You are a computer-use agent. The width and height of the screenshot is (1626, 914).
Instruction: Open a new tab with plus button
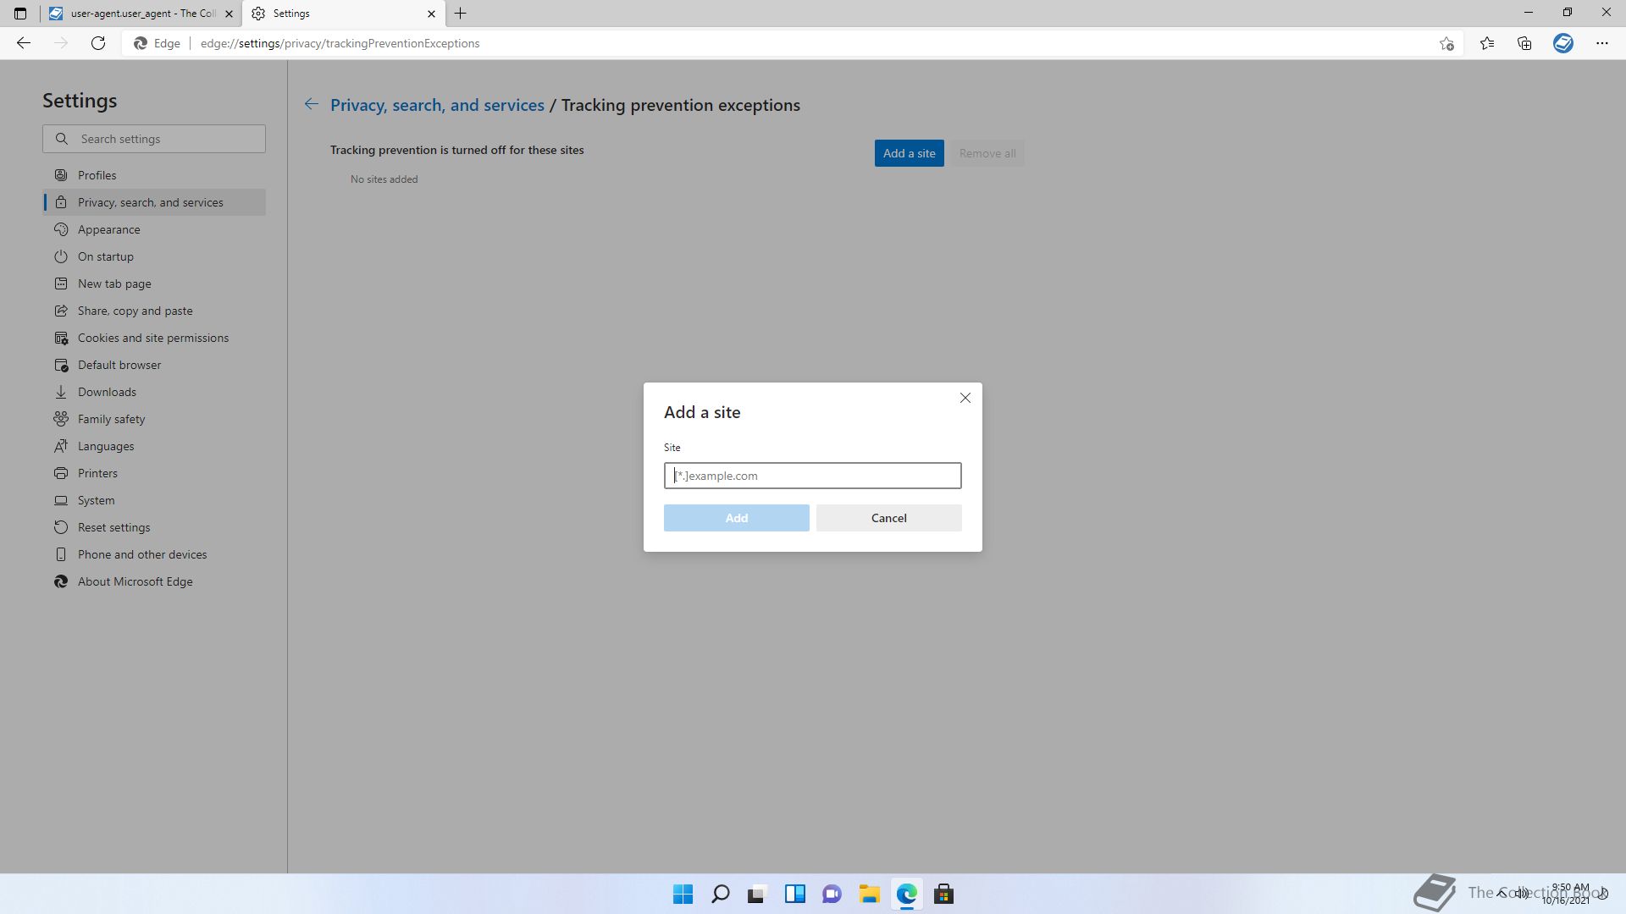pyautogui.click(x=461, y=14)
